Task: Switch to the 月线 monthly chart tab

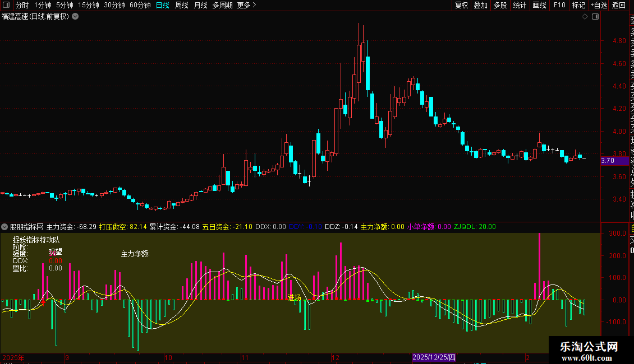Action: (200, 5)
